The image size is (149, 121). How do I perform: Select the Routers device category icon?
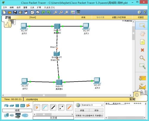click(6, 105)
